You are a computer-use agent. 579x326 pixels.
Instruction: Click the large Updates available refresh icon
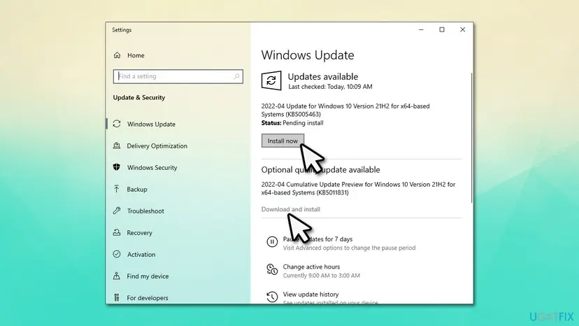tap(271, 80)
